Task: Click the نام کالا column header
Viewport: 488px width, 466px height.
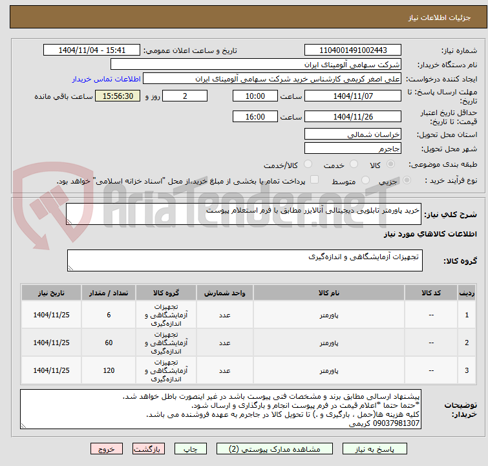Action: pos(329,293)
